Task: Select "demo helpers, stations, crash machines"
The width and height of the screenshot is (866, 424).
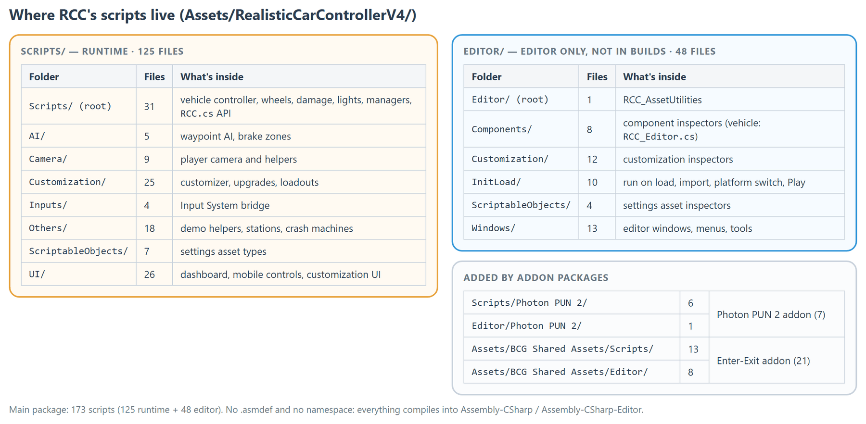Action: click(x=267, y=228)
